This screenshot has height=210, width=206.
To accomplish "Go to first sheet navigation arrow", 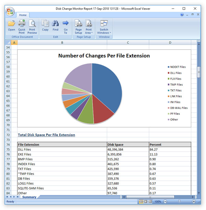I will (7, 197).
